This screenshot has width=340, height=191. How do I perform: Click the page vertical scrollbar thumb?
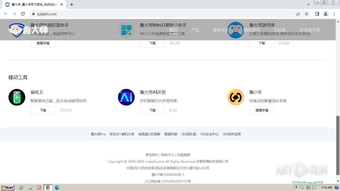coord(338,146)
